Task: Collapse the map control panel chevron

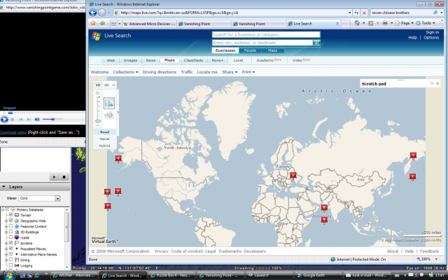Action: click(x=113, y=85)
